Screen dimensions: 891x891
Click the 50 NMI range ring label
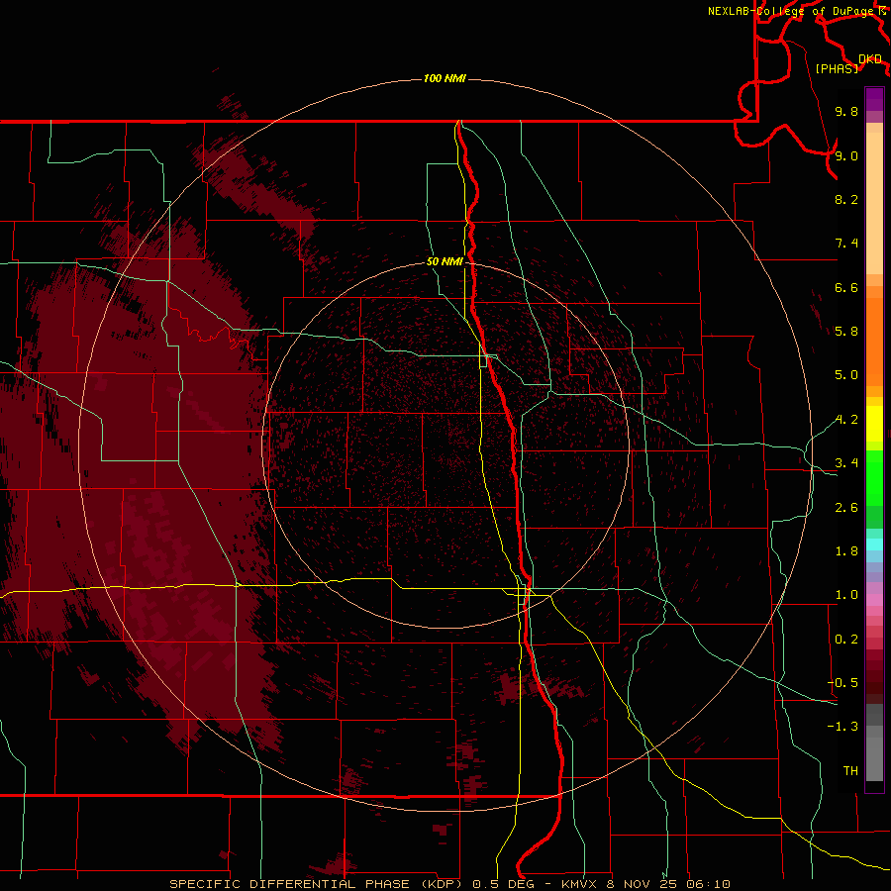pyautogui.click(x=445, y=261)
